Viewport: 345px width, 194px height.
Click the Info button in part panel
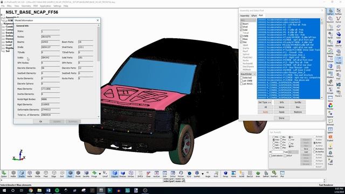pos(281,102)
